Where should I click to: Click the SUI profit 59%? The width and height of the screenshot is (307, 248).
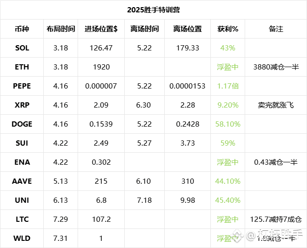[228, 143]
